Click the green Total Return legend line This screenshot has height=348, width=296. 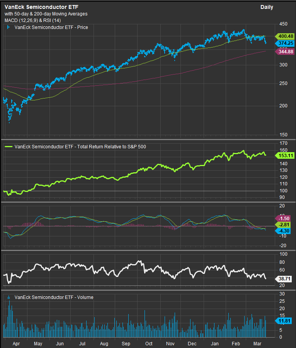(x=9, y=147)
